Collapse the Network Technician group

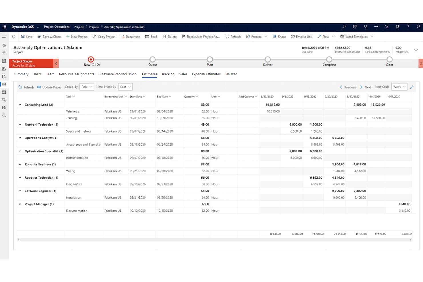click(20, 125)
